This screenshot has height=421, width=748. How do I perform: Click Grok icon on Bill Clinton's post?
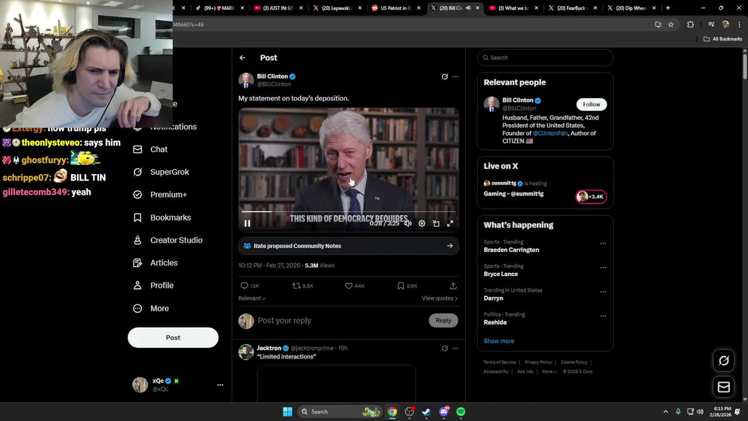[445, 77]
